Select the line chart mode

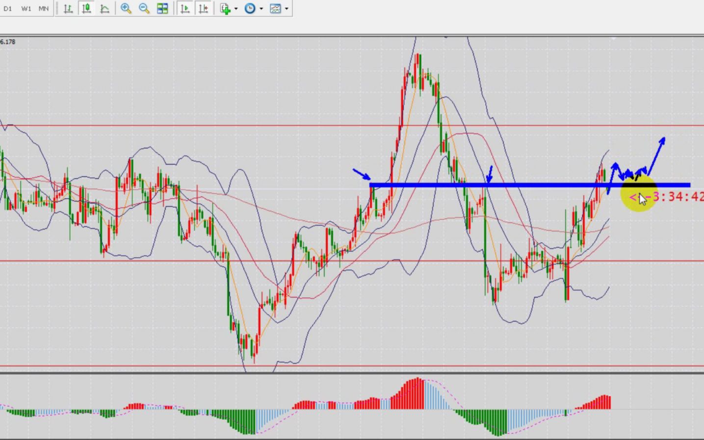pos(104,8)
